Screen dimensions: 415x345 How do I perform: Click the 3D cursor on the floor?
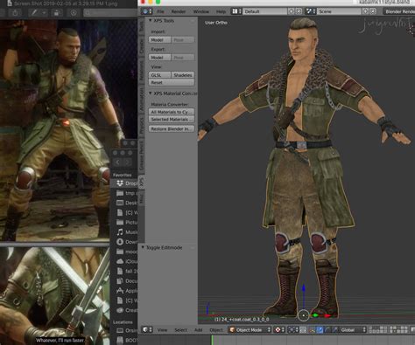[304, 315]
